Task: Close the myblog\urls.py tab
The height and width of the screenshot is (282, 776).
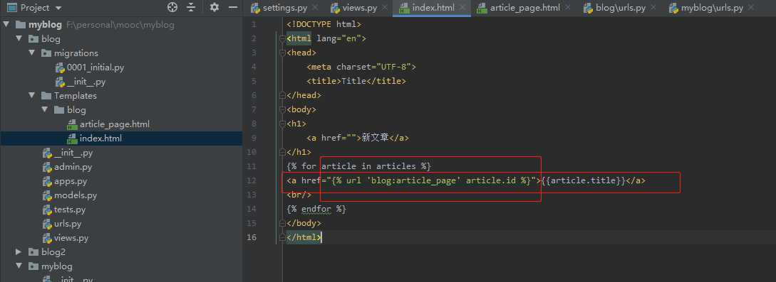Action: (752, 8)
